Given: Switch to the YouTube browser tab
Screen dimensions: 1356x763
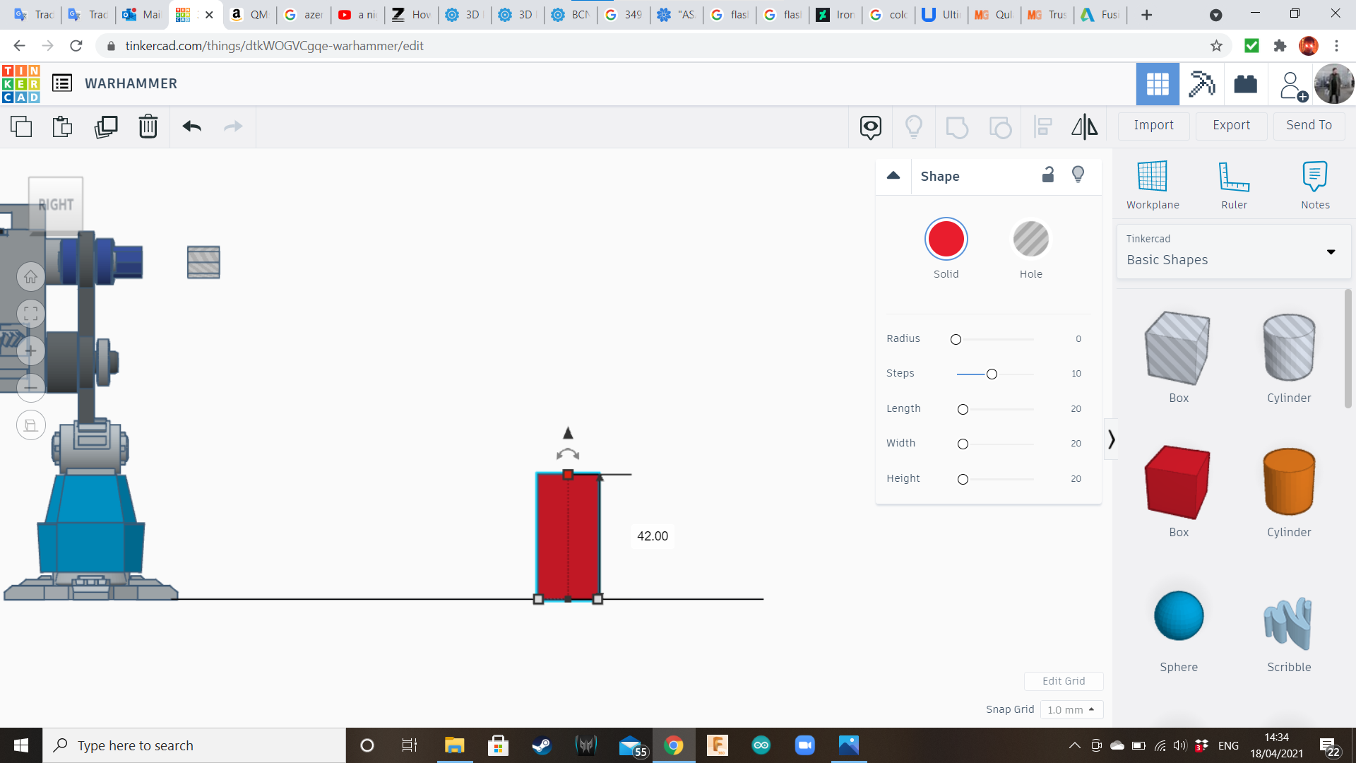Looking at the screenshot, I should 357,14.
